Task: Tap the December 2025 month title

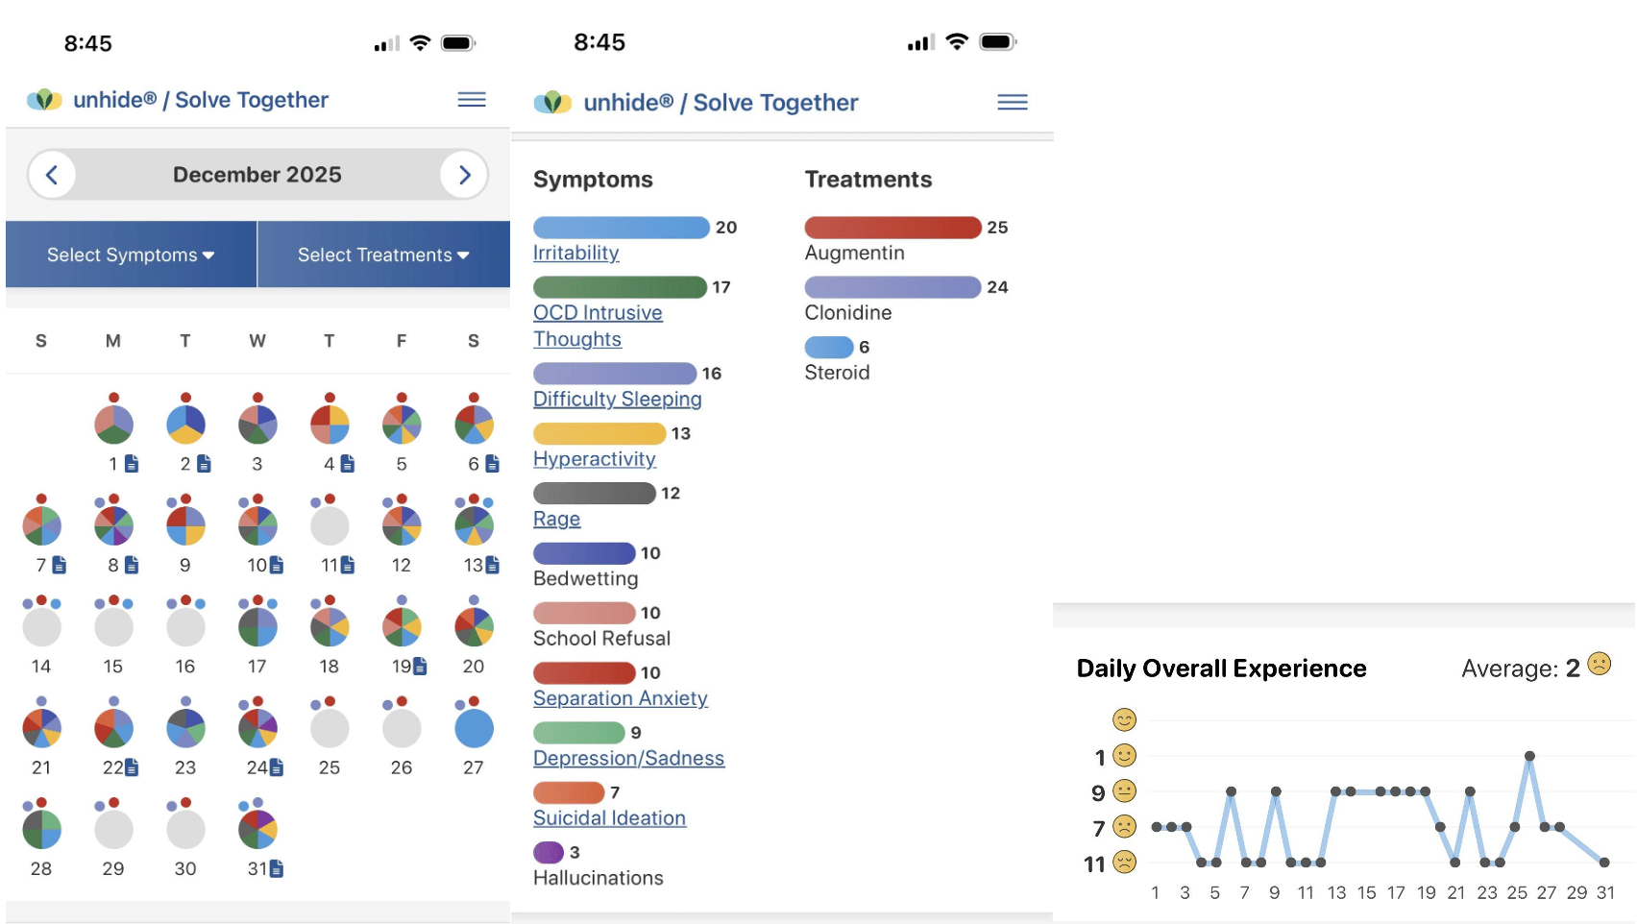Action: pyautogui.click(x=257, y=175)
